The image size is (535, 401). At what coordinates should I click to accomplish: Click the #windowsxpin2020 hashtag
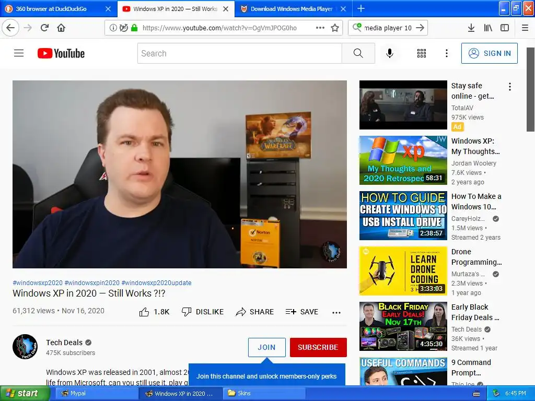pos(92,282)
